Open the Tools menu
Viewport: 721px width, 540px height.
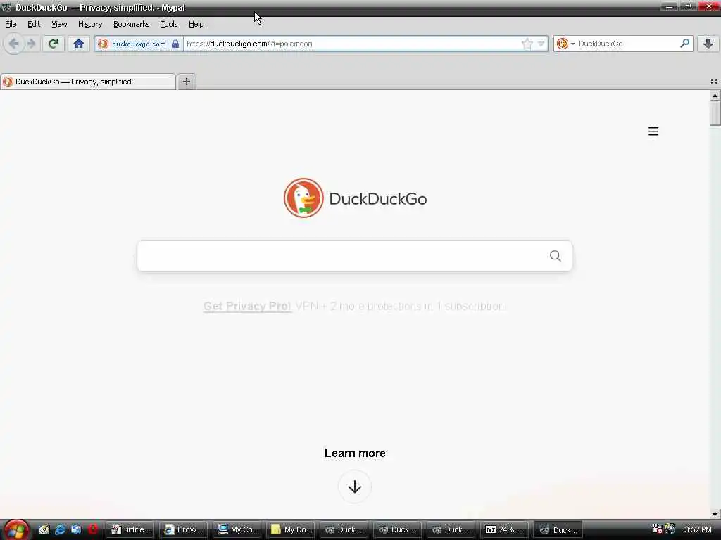[x=169, y=24]
